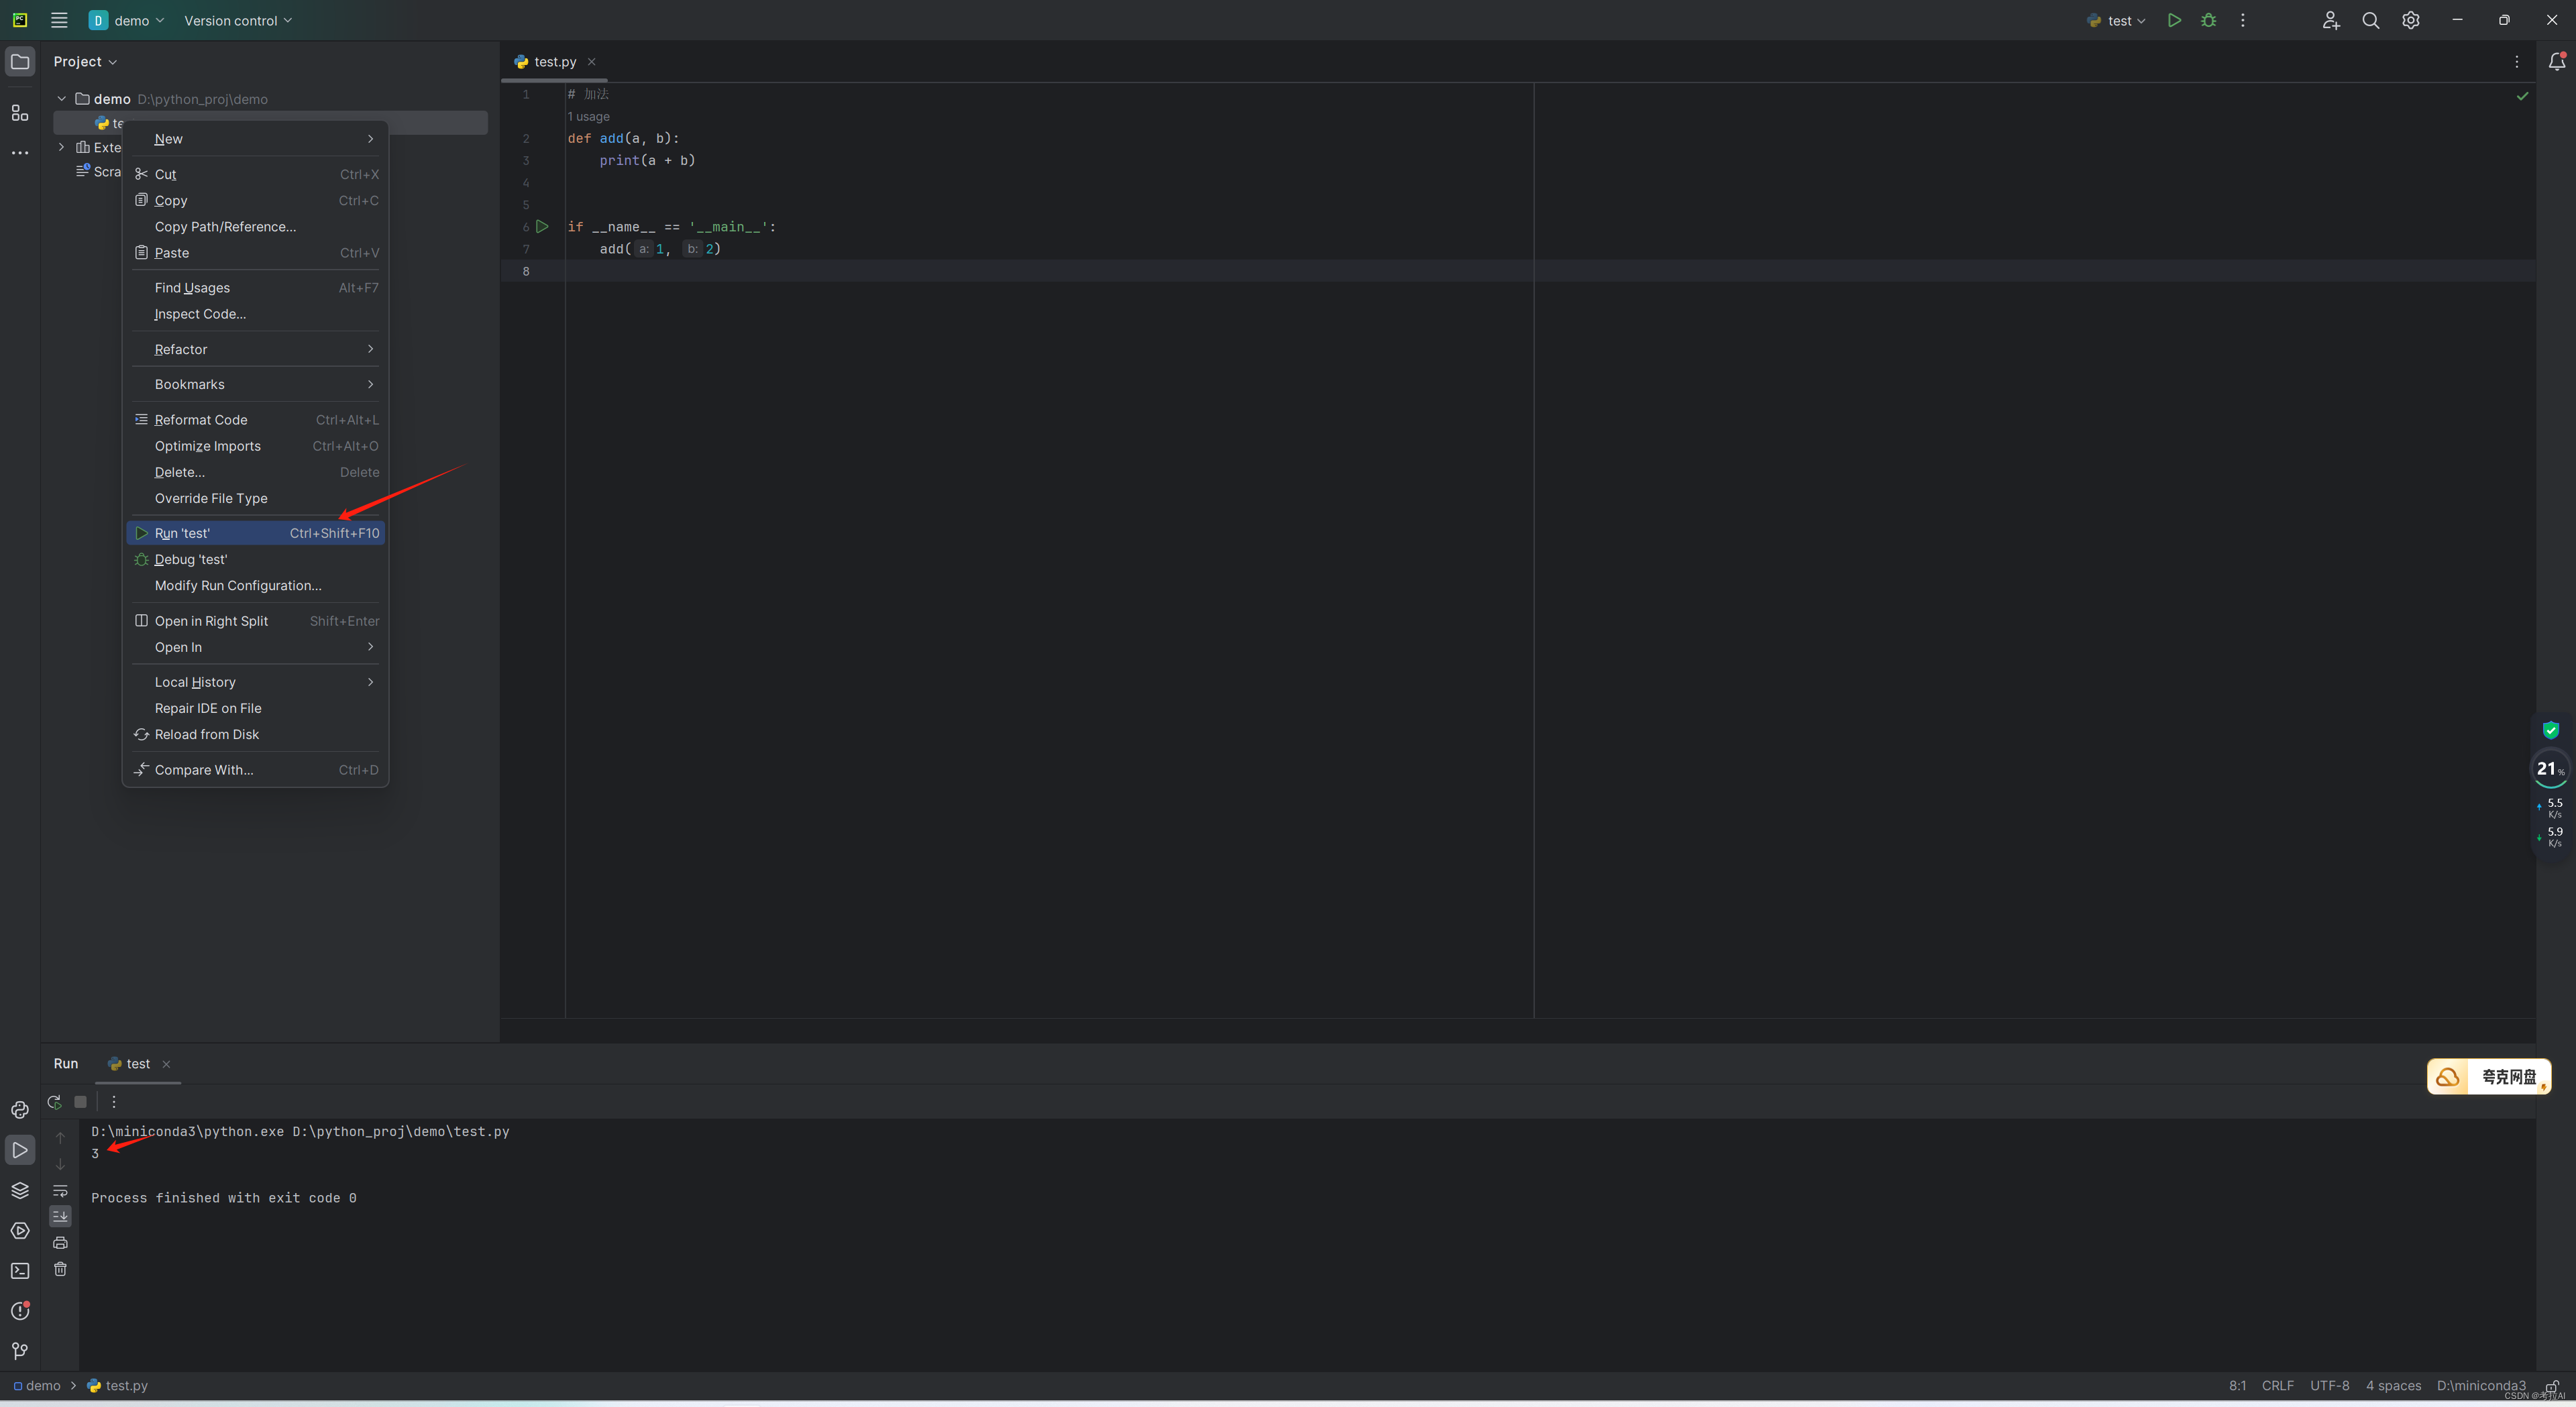
Task: Open the Structure tool window icon
Action: (20, 113)
